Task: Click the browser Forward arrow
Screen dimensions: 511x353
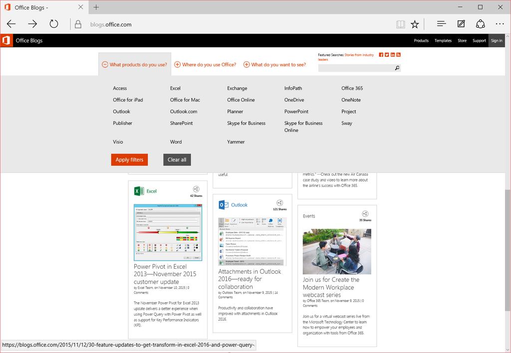Action: 32,24
